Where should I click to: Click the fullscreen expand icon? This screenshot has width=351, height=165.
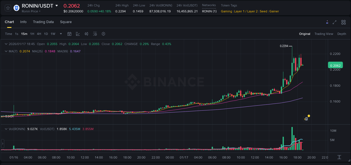[335, 22]
